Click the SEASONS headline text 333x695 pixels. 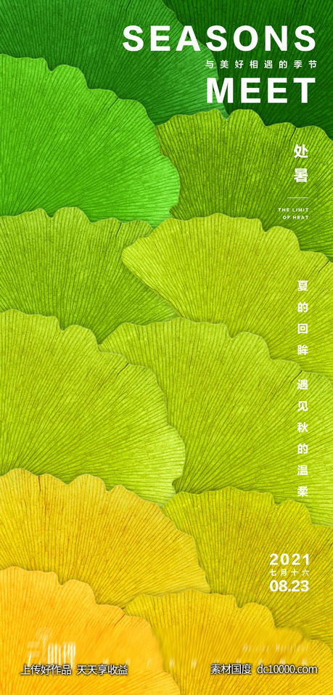(x=219, y=38)
